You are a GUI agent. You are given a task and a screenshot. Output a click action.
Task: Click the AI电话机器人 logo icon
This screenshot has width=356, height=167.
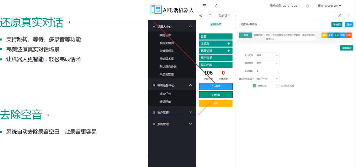point(156,9)
